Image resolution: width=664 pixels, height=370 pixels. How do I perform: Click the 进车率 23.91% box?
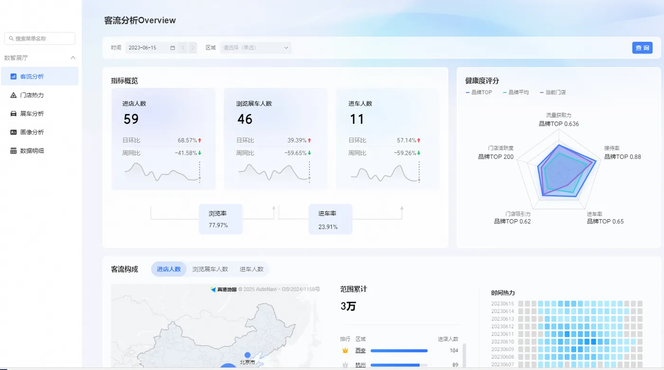tap(330, 219)
